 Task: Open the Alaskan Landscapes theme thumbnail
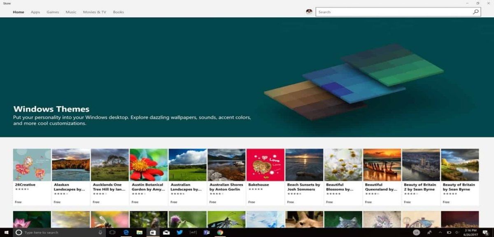click(71, 165)
